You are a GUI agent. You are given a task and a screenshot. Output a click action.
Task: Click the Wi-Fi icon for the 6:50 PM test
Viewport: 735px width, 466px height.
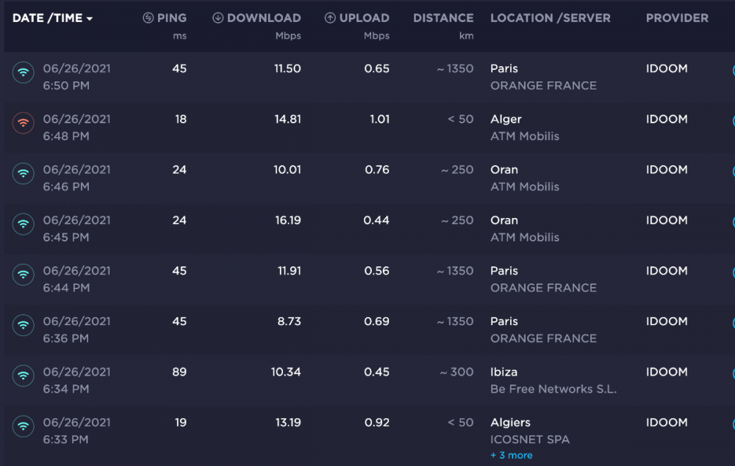click(x=24, y=72)
